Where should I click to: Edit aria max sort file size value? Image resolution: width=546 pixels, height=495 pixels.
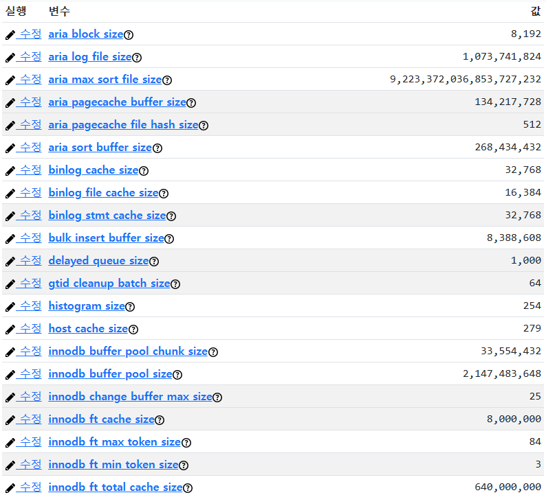pyautogui.click(x=23, y=79)
